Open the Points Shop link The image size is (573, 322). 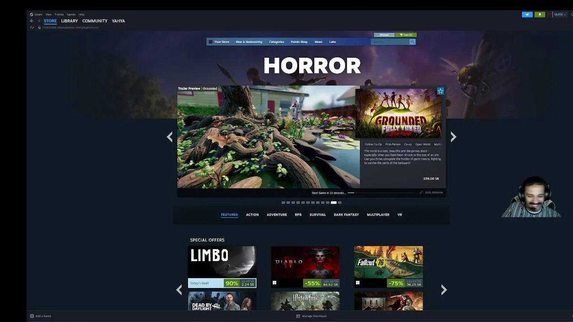(299, 42)
